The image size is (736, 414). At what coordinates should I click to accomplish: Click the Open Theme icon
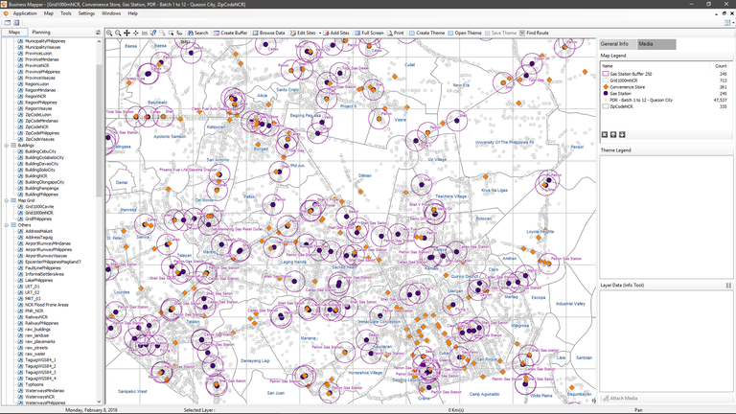click(x=450, y=33)
